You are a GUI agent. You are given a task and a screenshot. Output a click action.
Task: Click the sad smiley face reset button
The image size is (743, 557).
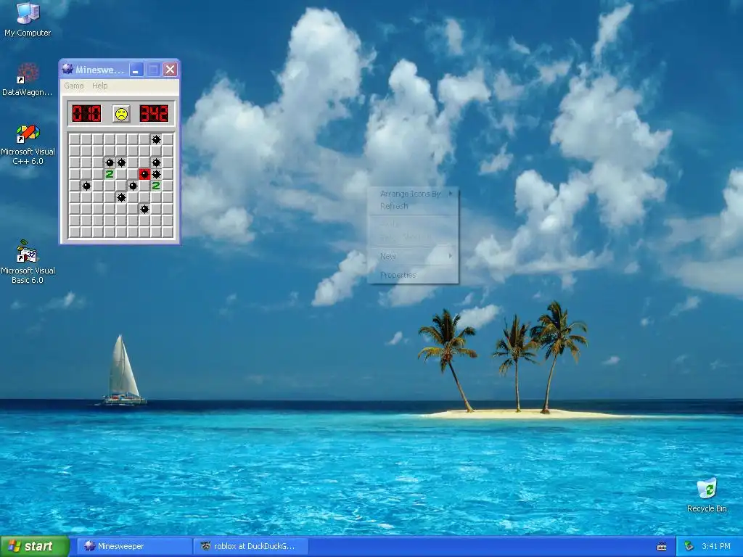click(121, 114)
